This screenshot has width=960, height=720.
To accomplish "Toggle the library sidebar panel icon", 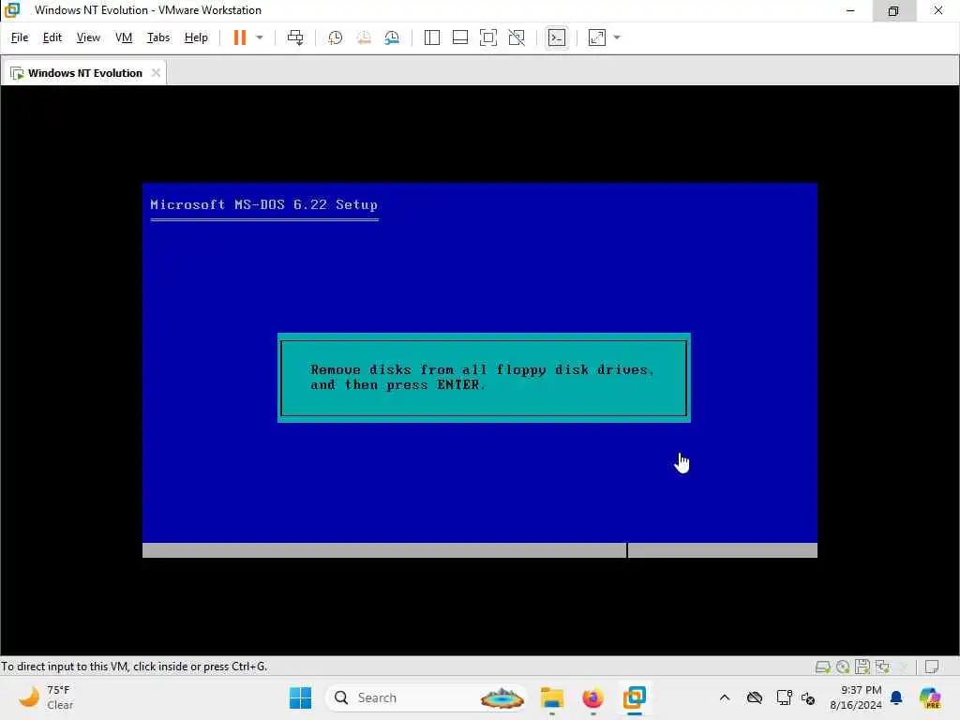I will pos(431,37).
